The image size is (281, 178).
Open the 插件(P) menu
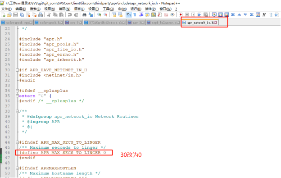[150, 9]
